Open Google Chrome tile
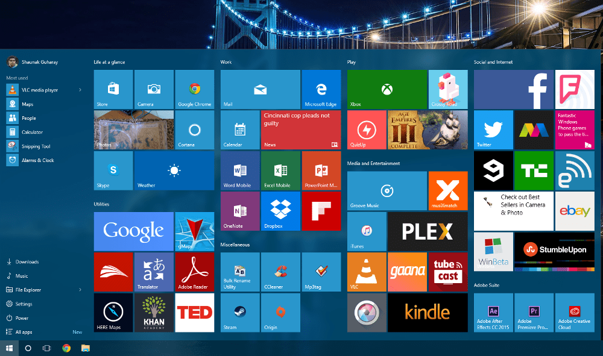This screenshot has width=603, height=356. tap(195, 90)
